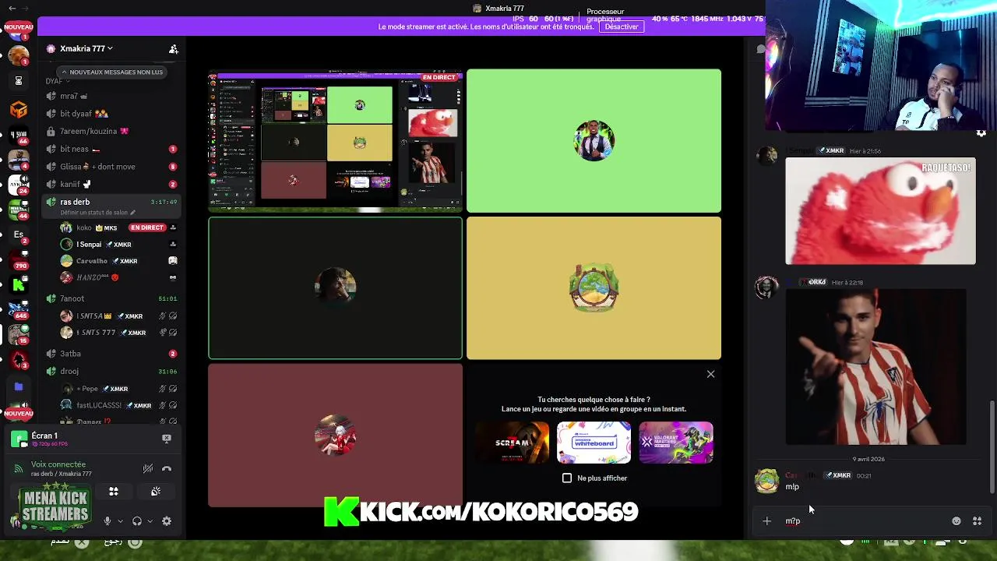Viewport: 997px width, 561px height.
Task: Deafen with the headphones icon
Action: [x=137, y=521]
